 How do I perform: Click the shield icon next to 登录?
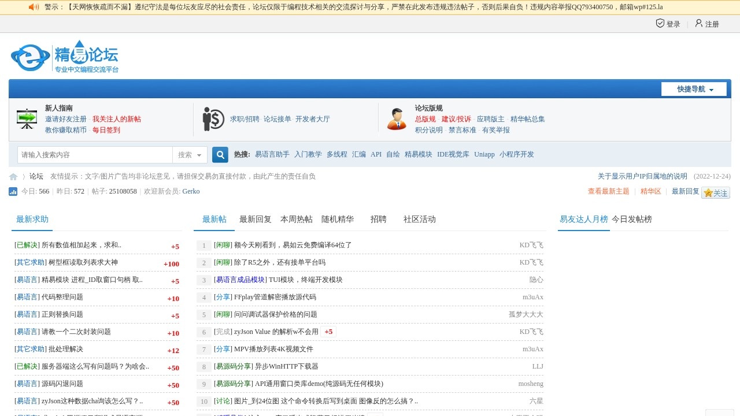[660, 23]
